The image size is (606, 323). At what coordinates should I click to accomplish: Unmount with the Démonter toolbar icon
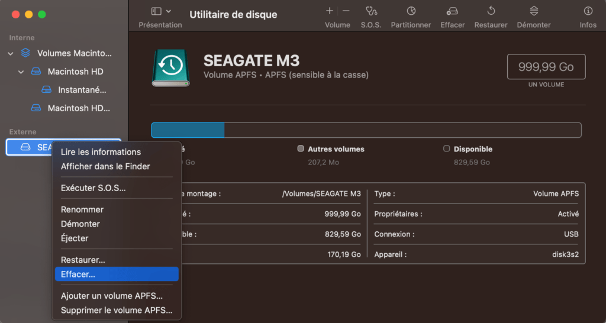pyautogui.click(x=534, y=11)
